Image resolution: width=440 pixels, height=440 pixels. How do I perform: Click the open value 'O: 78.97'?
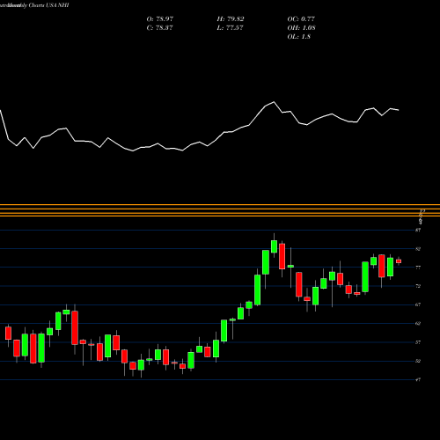click(x=160, y=19)
